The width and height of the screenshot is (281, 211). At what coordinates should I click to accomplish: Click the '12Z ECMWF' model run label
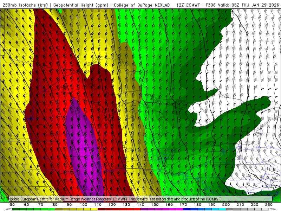click(188, 5)
